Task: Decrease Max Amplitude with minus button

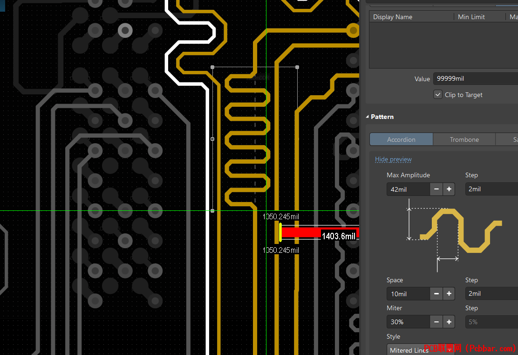Action: point(436,189)
